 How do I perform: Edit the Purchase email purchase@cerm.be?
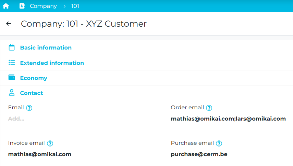click(x=199, y=154)
